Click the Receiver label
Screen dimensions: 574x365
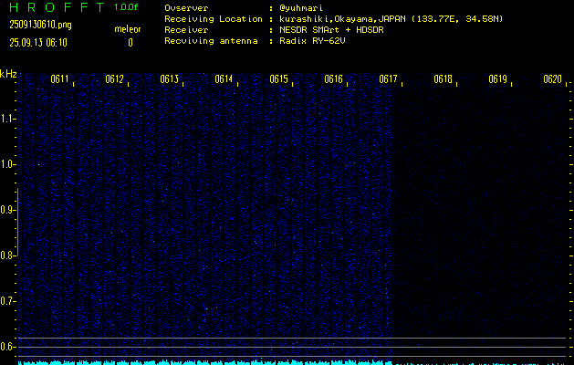click(186, 29)
